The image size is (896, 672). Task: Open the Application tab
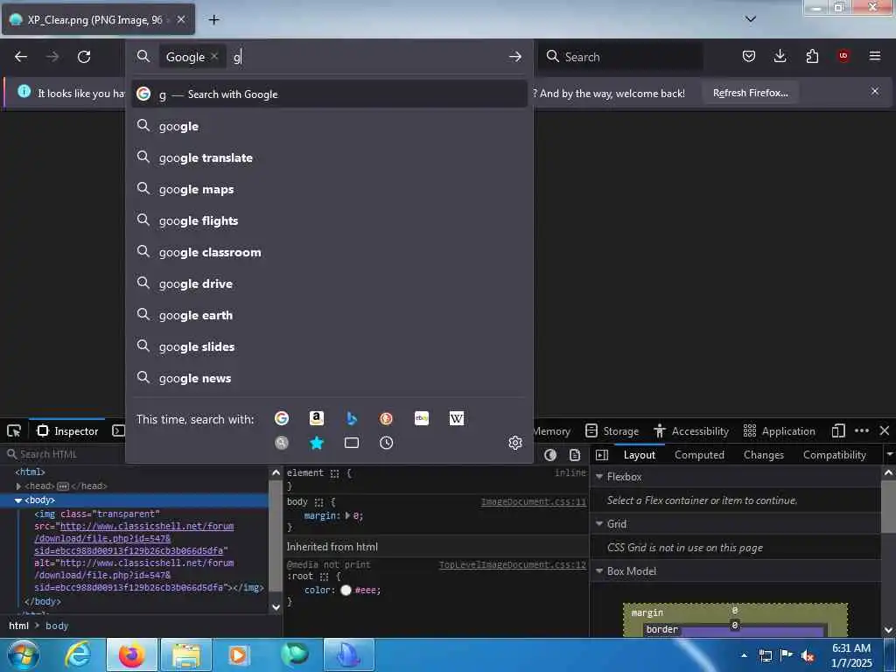[x=780, y=430]
